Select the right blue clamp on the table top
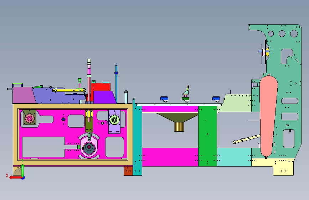 pos(216,99)
